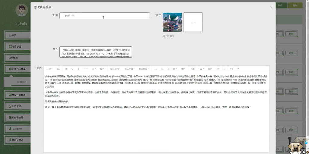Click the top green 删除 batch button
Viewport: 309px width, 154px height.
[x=295, y=5]
